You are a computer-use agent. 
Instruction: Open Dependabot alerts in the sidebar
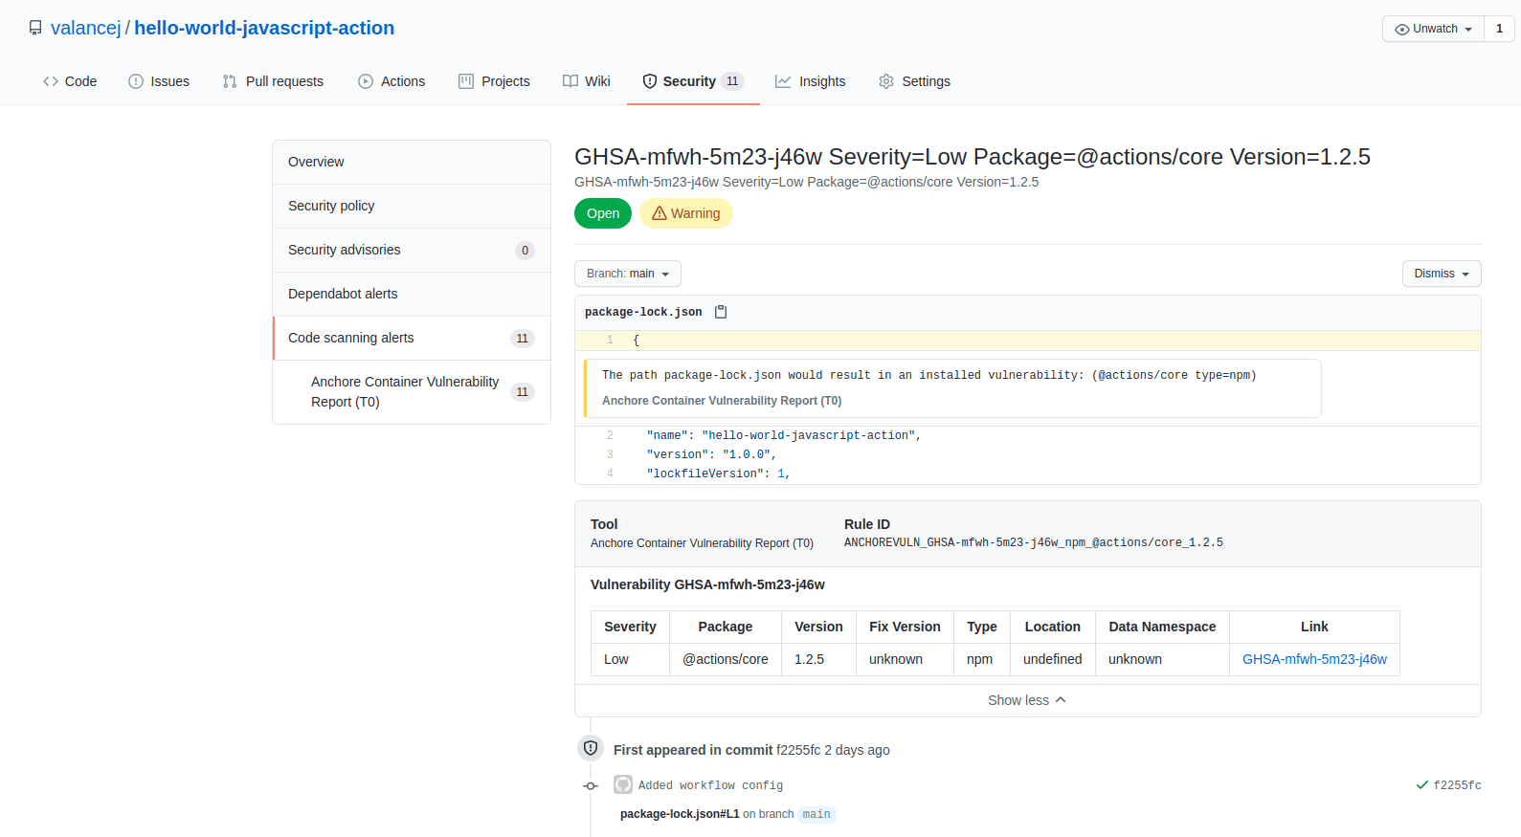point(412,294)
